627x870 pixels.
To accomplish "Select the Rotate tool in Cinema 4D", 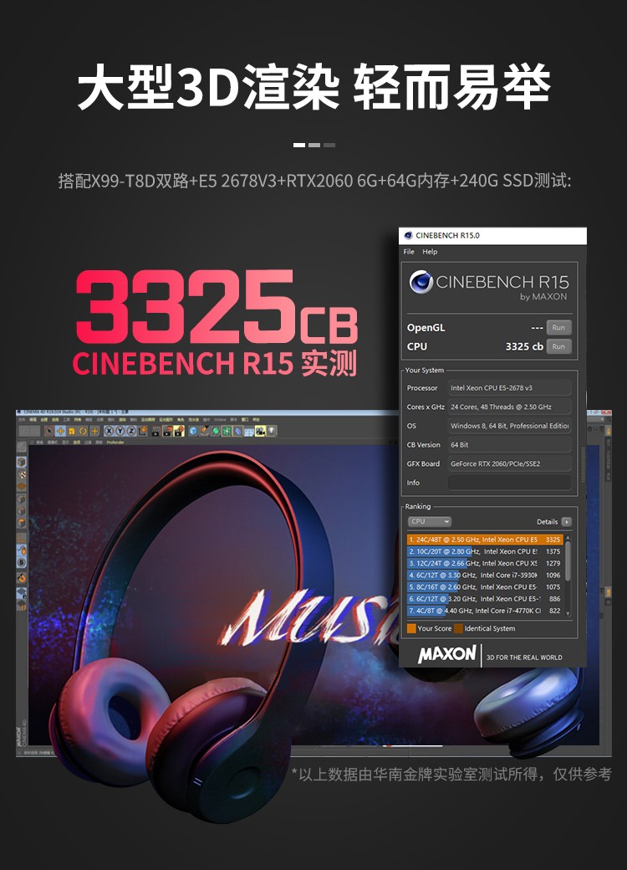I will point(84,431).
